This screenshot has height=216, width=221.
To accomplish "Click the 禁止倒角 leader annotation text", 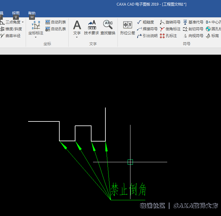I will point(128,189).
